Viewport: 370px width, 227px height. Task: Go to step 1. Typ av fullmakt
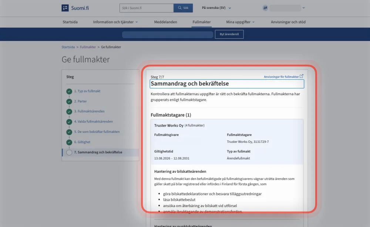click(87, 91)
